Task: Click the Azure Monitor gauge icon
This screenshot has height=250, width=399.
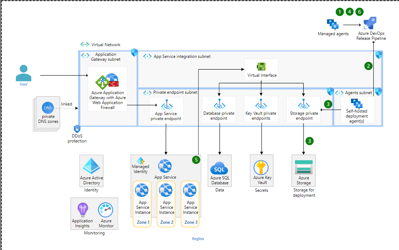Action: click(x=105, y=210)
